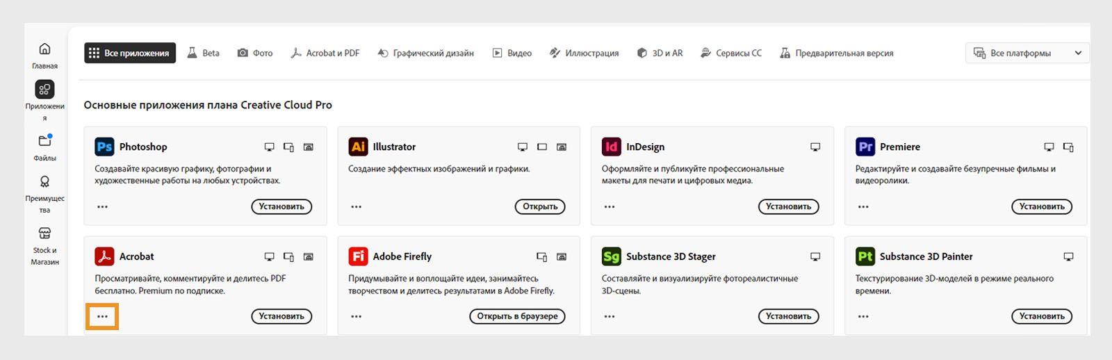Click the InDesign app icon
Image resolution: width=1112 pixels, height=360 pixels.
click(611, 147)
